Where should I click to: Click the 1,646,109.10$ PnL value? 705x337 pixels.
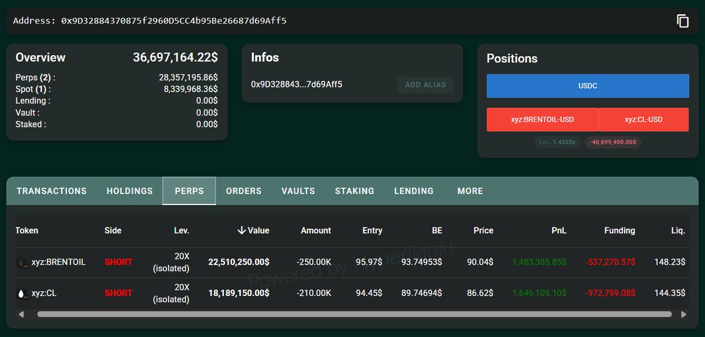point(540,293)
